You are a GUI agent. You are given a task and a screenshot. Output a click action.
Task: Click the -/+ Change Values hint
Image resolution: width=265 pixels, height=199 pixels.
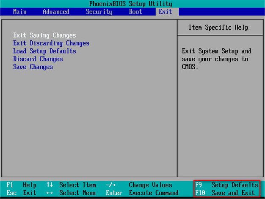(x=139, y=185)
